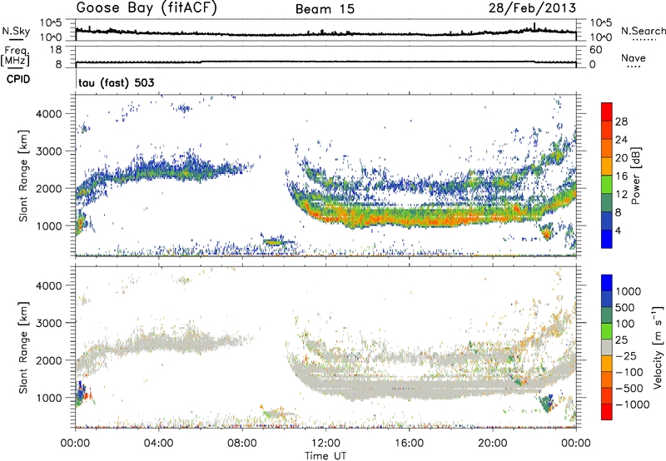The width and height of the screenshot is (666, 461).
Task: Click the blue swatch at bottom of Power bar
Action: click(607, 239)
